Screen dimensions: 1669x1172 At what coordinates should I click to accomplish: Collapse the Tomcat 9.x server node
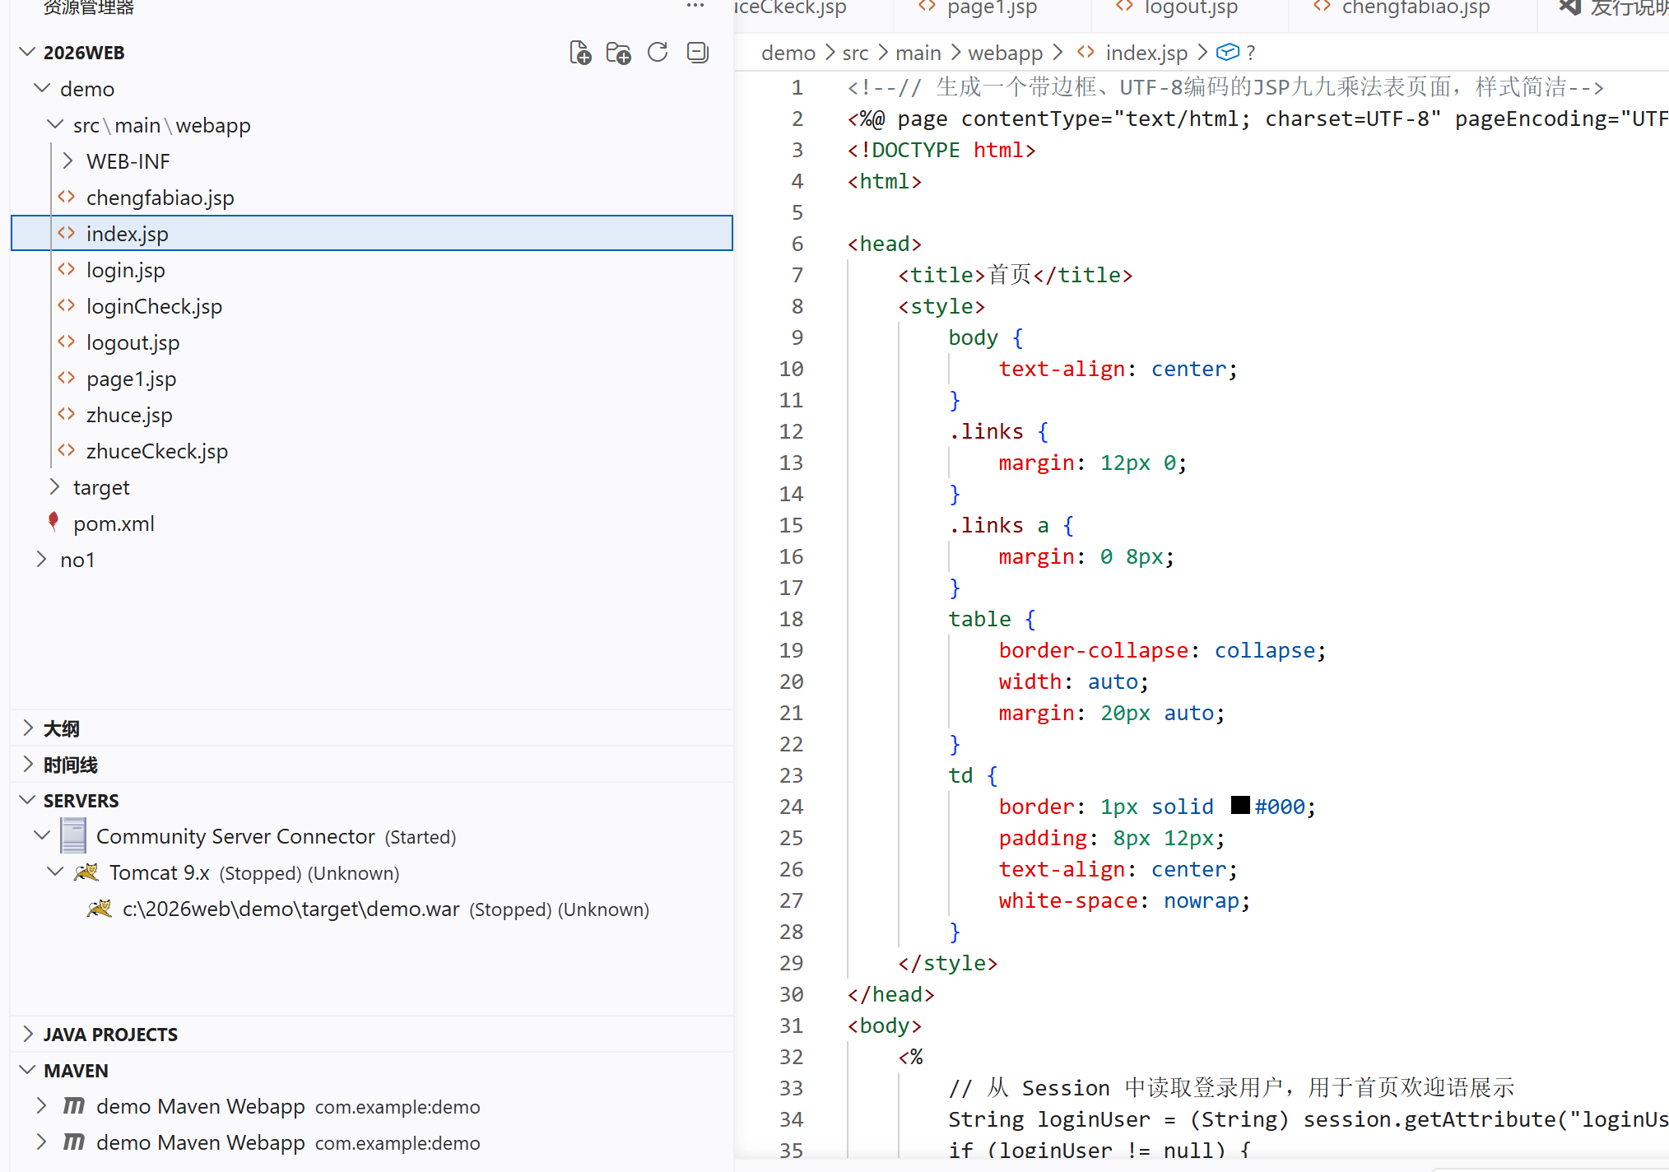coord(55,872)
